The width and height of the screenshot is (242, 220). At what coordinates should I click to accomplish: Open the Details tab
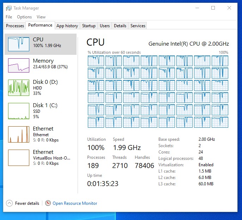(x=120, y=26)
